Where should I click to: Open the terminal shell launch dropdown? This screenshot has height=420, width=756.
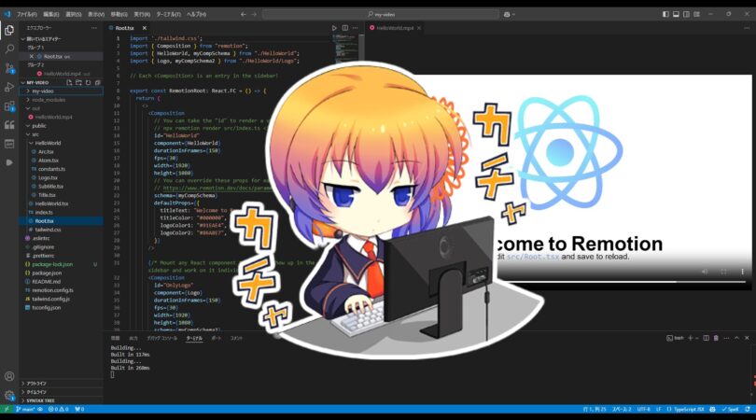click(x=696, y=338)
